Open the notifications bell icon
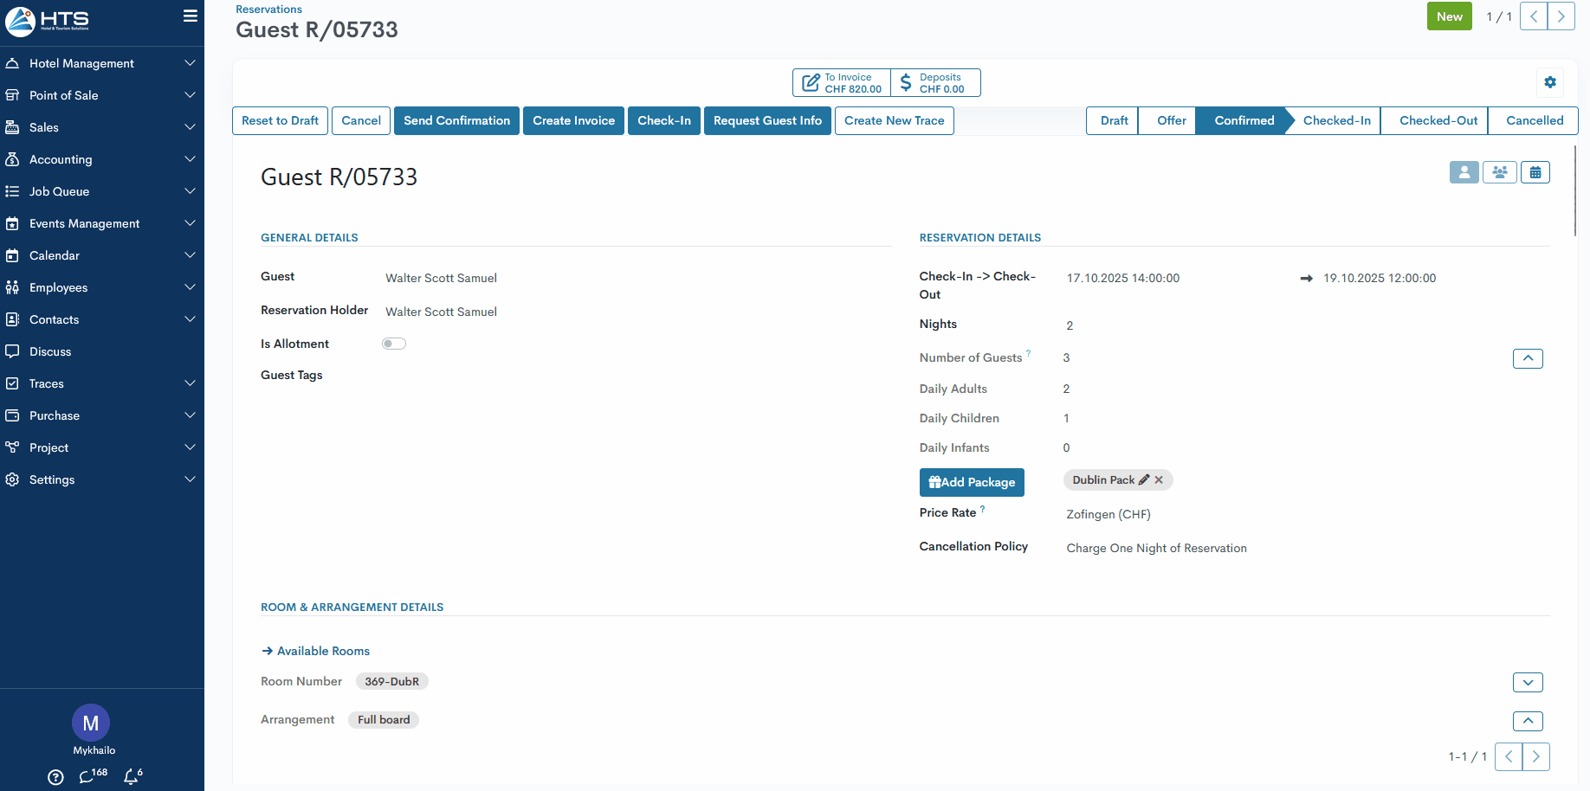Viewport: 1590px width, 791px height. [132, 776]
